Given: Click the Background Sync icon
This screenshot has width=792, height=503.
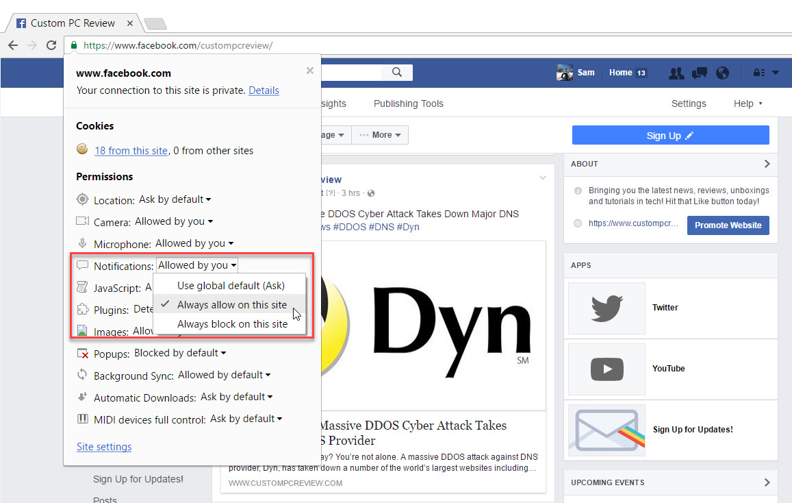Looking at the screenshot, I should pyautogui.click(x=82, y=375).
